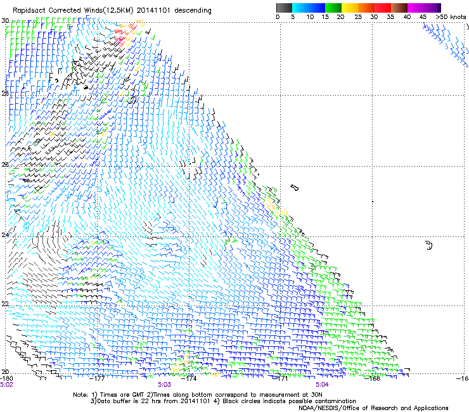Click the longitude axis label '-171'
The image size is (469, 412).
[x=280, y=378]
